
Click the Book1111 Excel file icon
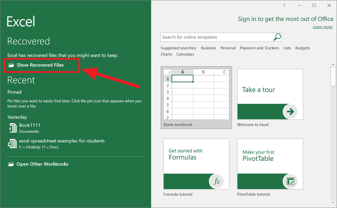13,128
